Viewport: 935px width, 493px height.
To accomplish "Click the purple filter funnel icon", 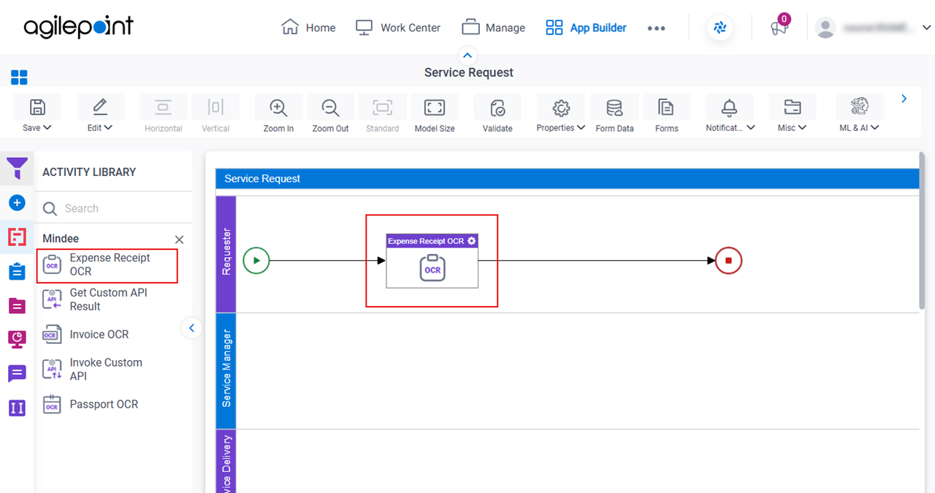I will tap(17, 169).
